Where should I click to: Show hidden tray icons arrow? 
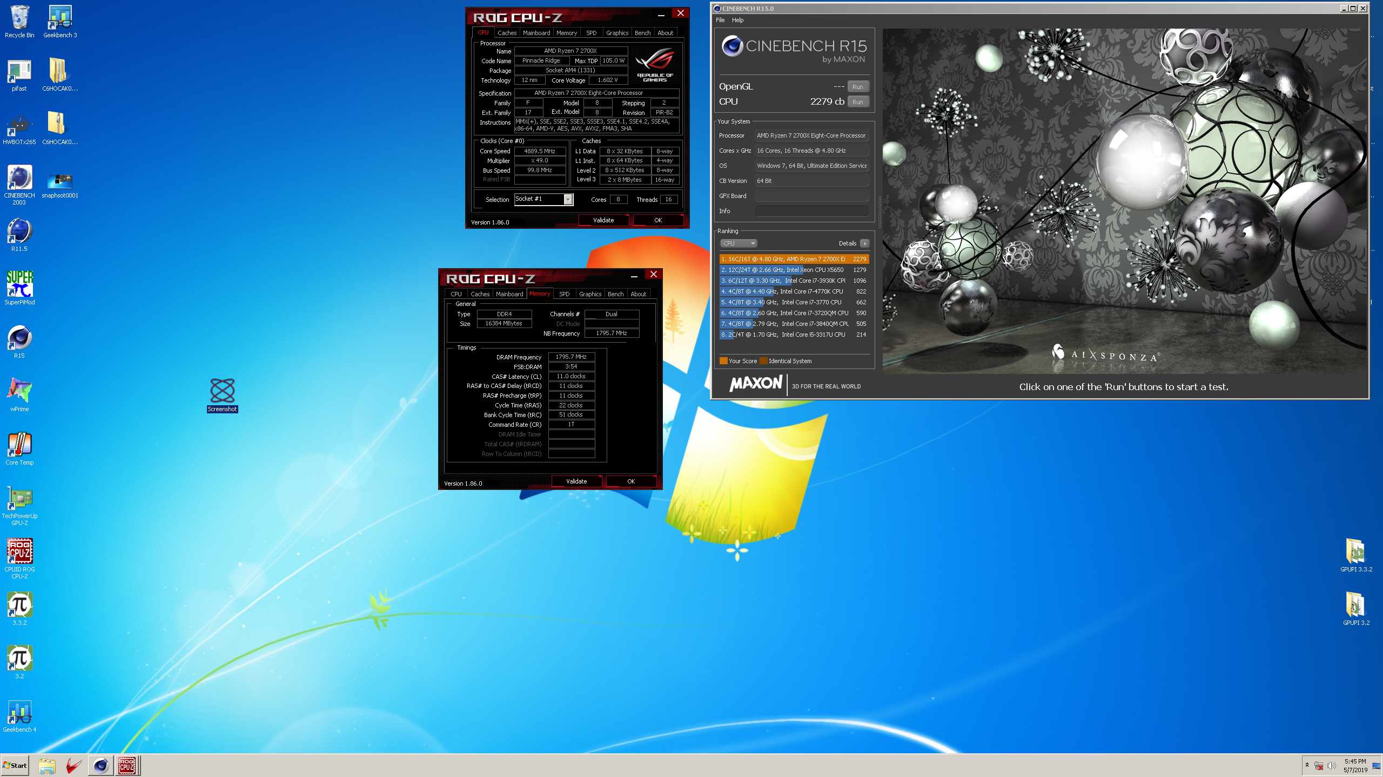[x=1307, y=765]
